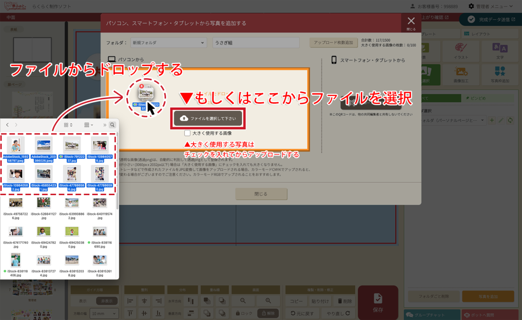
Task: Zoom out the canvas with minus magnifier
Action: click(x=243, y=301)
